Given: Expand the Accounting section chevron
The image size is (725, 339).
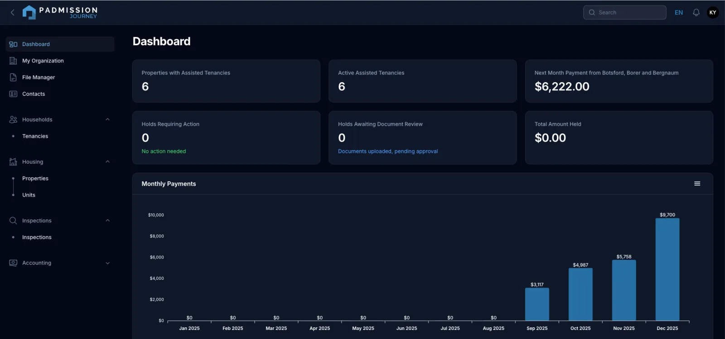Looking at the screenshot, I should click(107, 263).
